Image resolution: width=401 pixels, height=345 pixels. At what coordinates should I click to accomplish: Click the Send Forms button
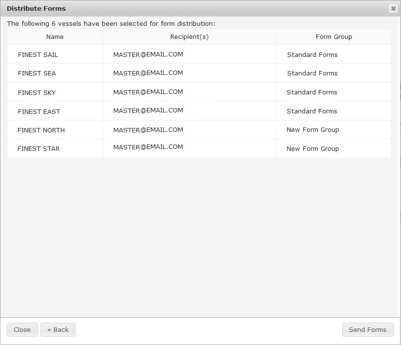(367, 329)
